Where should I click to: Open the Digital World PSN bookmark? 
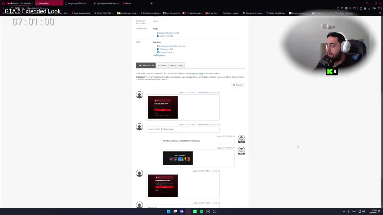click(x=276, y=13)
